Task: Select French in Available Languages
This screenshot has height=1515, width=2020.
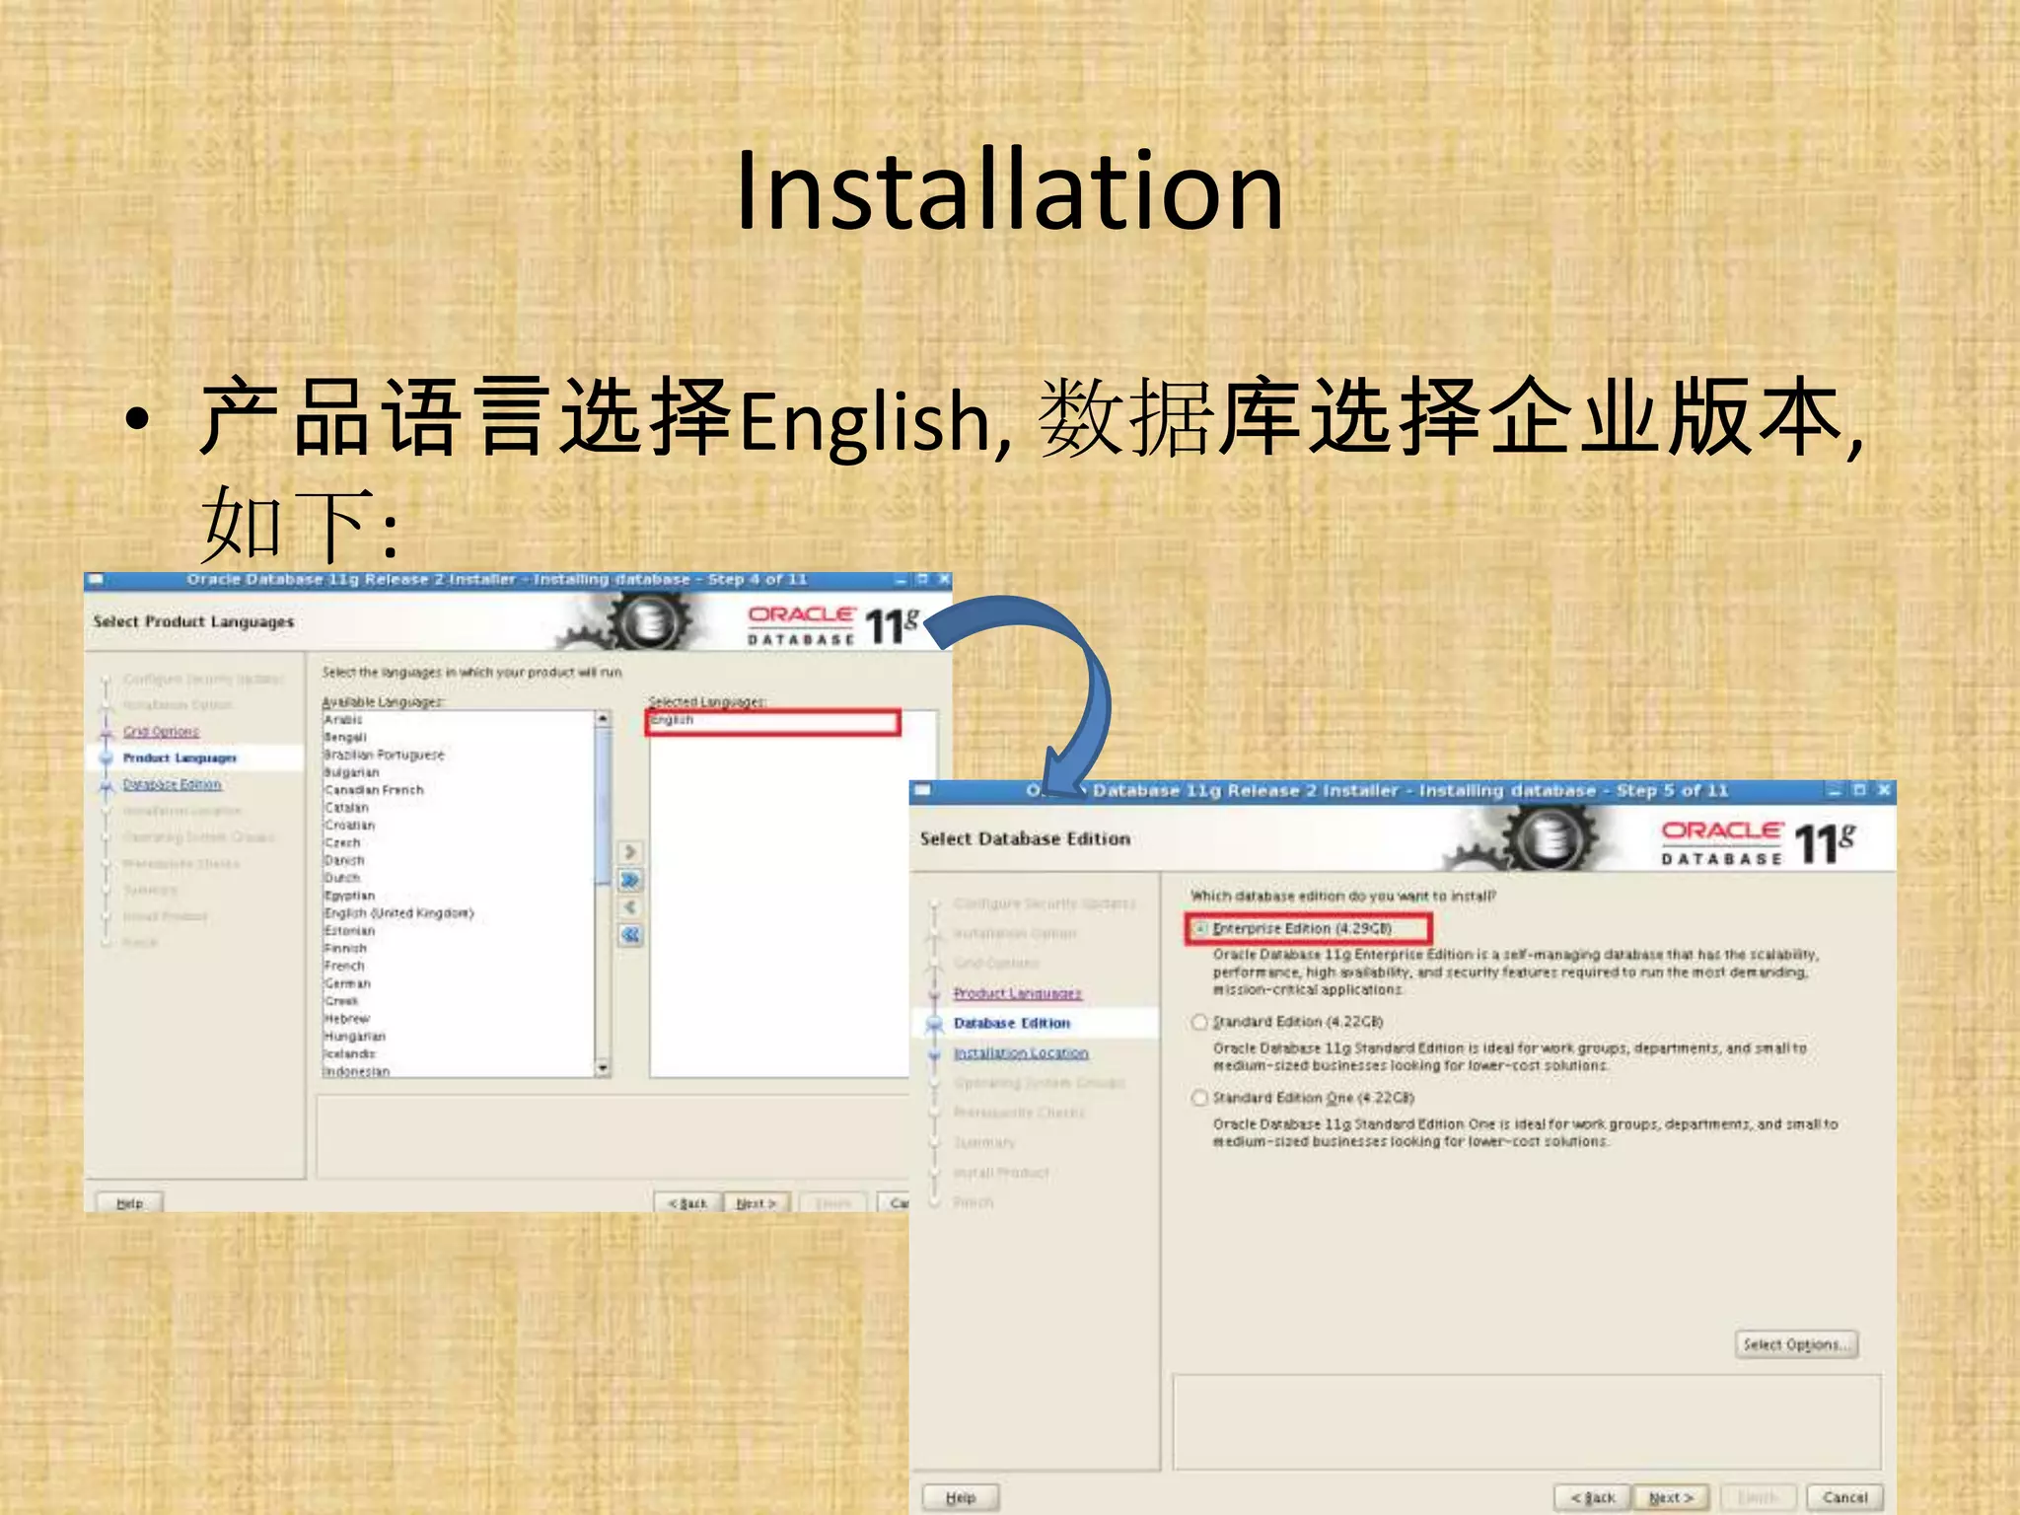Action: (x=344, y=967)
